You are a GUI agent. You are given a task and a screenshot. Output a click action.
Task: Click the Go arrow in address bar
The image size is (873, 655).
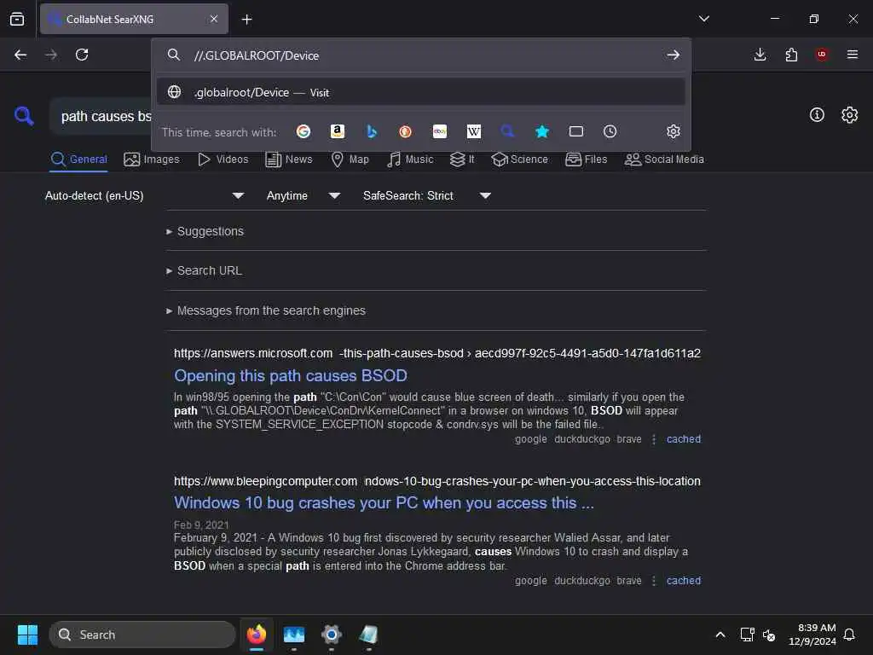[674, 55]
